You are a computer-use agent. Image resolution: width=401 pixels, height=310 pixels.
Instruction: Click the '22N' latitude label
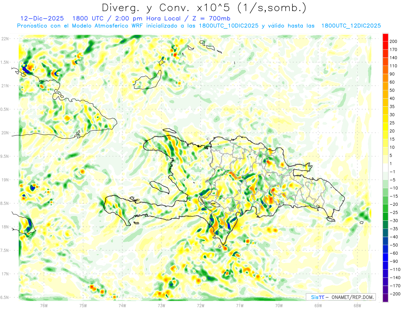point(5,39)
